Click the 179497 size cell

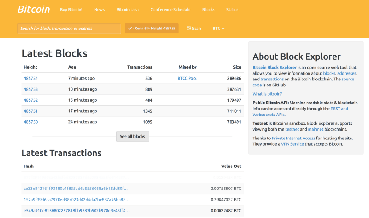tap(234, 100)
